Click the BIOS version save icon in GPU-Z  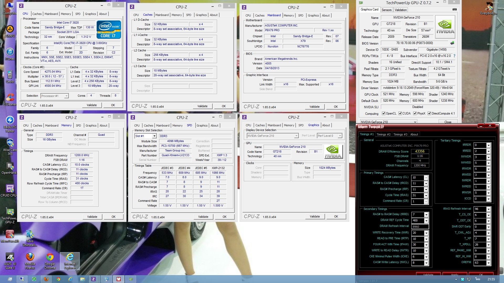click(452, 43)
